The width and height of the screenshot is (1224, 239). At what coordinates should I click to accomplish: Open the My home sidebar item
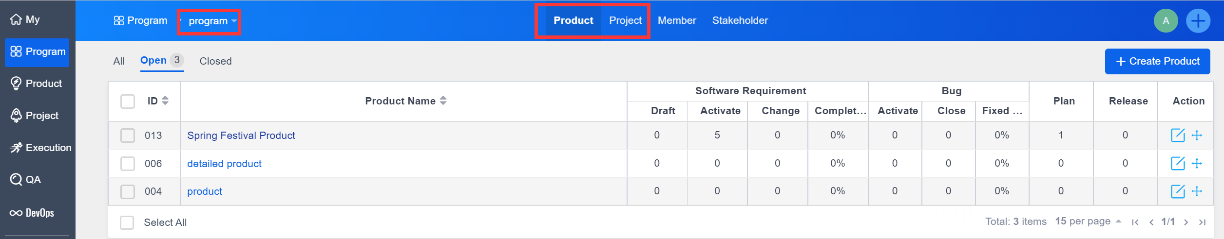25,19
